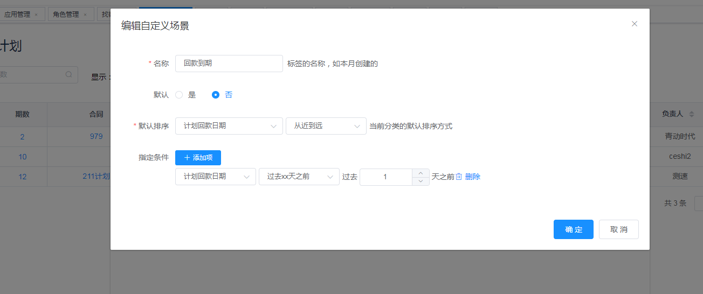Close the 应用管理 tab using its x icon
The width and height of the screenshot is (703, 294).
[36, 15]
